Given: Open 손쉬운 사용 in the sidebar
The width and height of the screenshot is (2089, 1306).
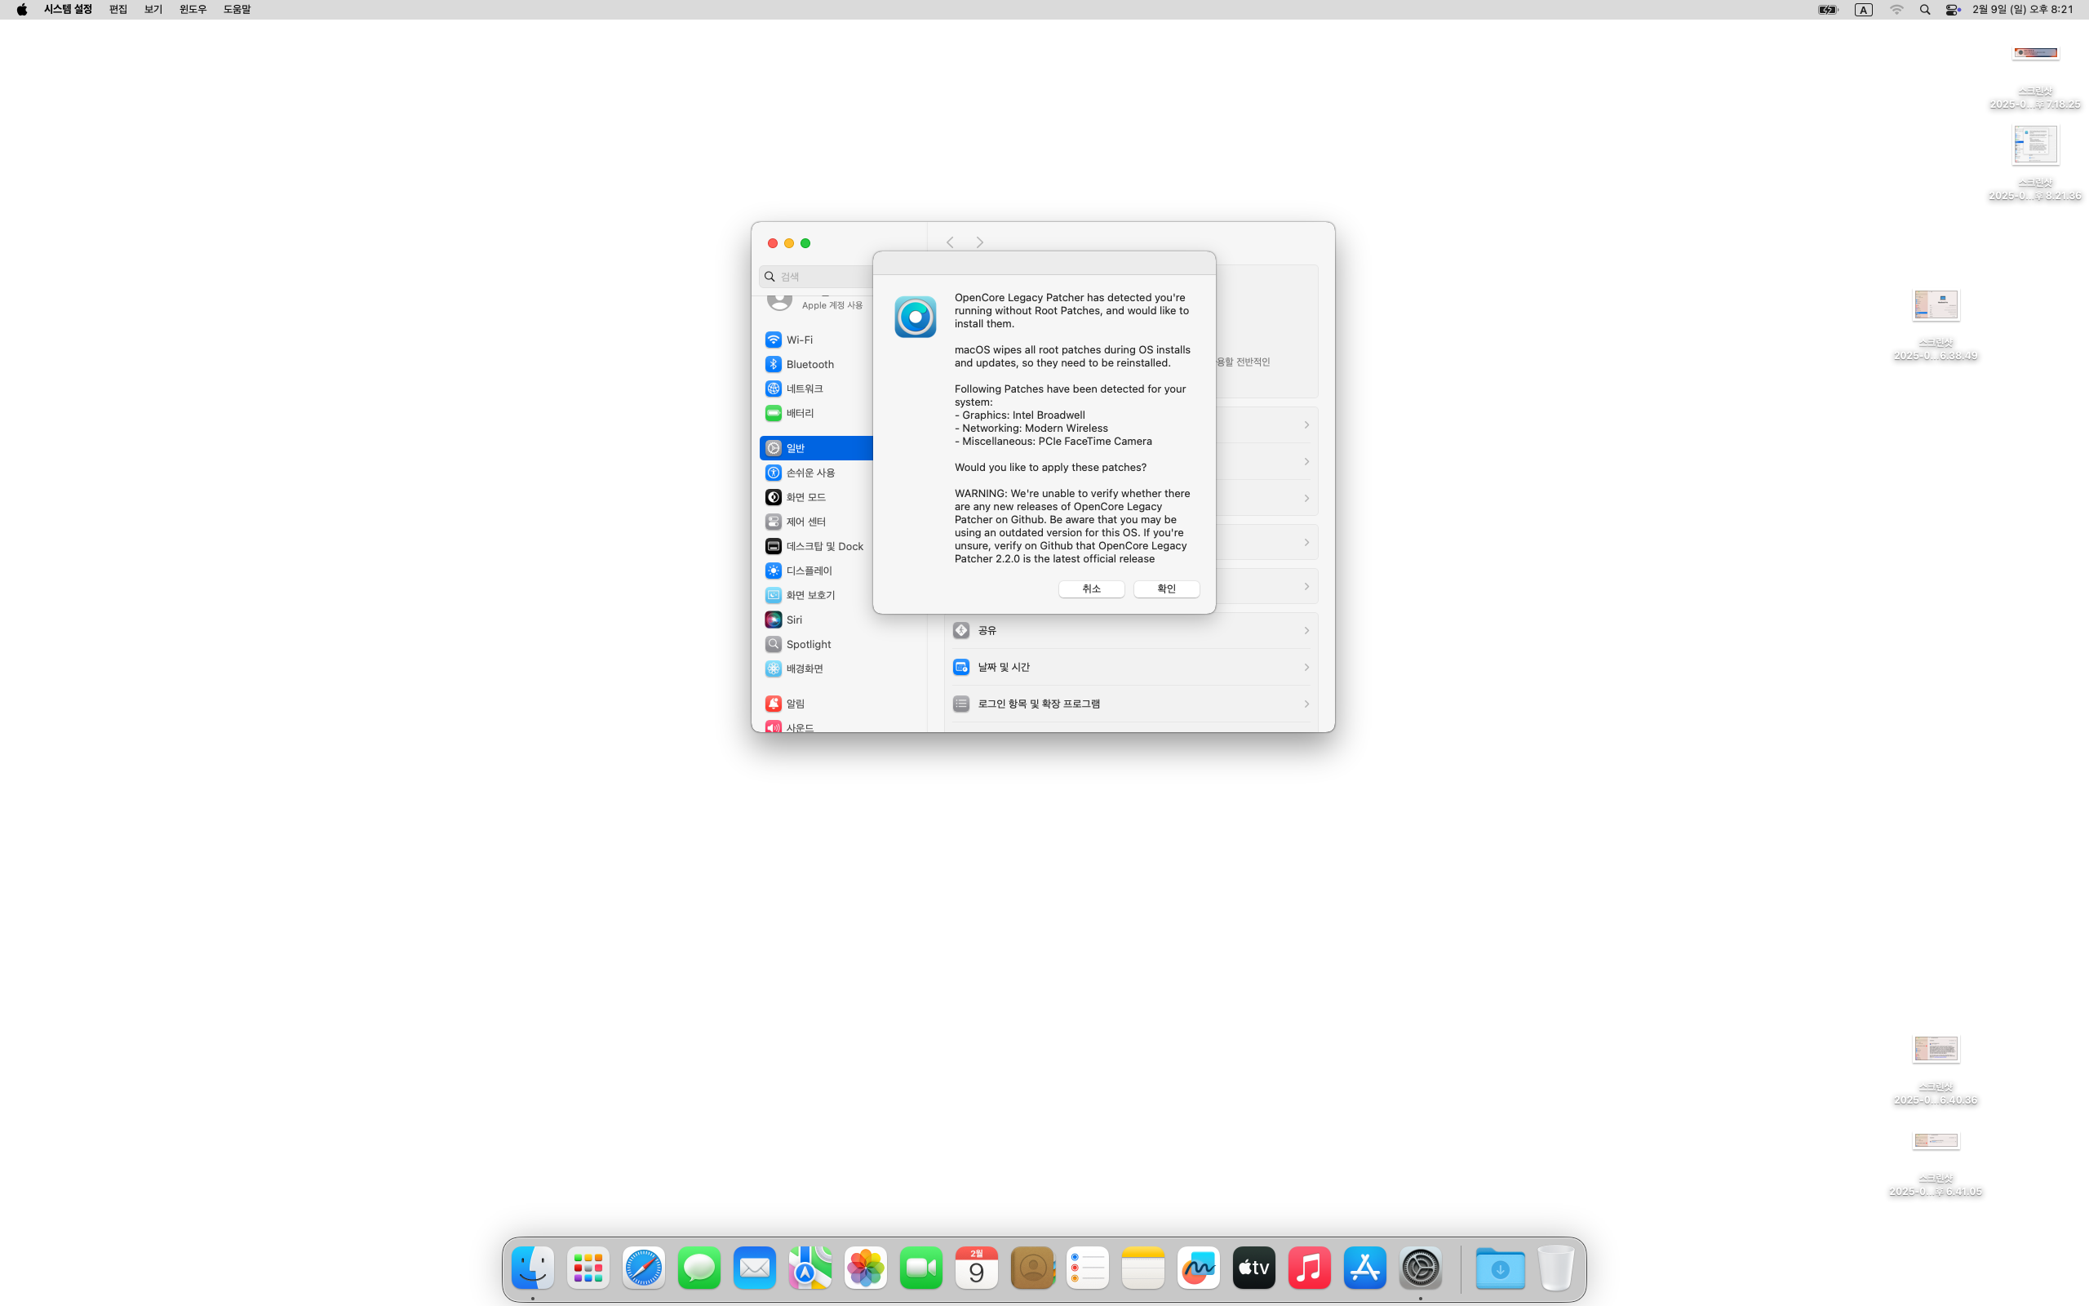Looking at the screenshot, I should (816, 473).
